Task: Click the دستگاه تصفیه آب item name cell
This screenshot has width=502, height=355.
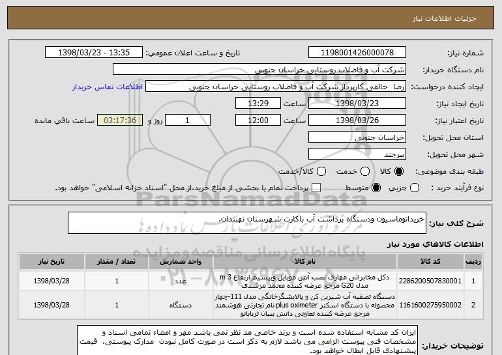Action: [x=305, y=305]
